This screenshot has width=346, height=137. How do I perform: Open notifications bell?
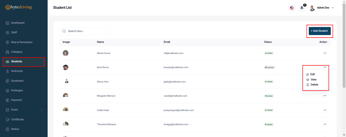click(302, 8)
